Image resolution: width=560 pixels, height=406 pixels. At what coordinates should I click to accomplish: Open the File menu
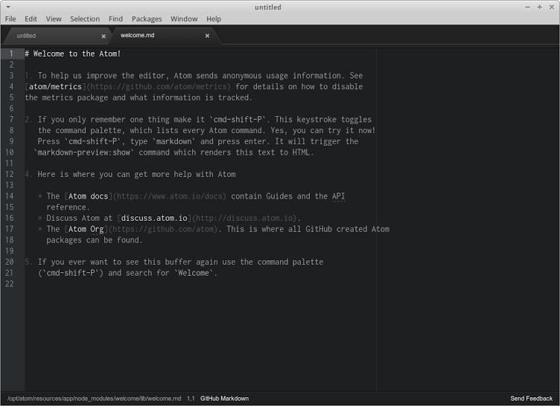coord(10,19)
